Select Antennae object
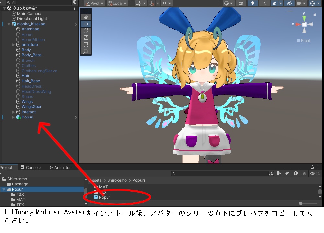324x233 pixels. [30, 29]
